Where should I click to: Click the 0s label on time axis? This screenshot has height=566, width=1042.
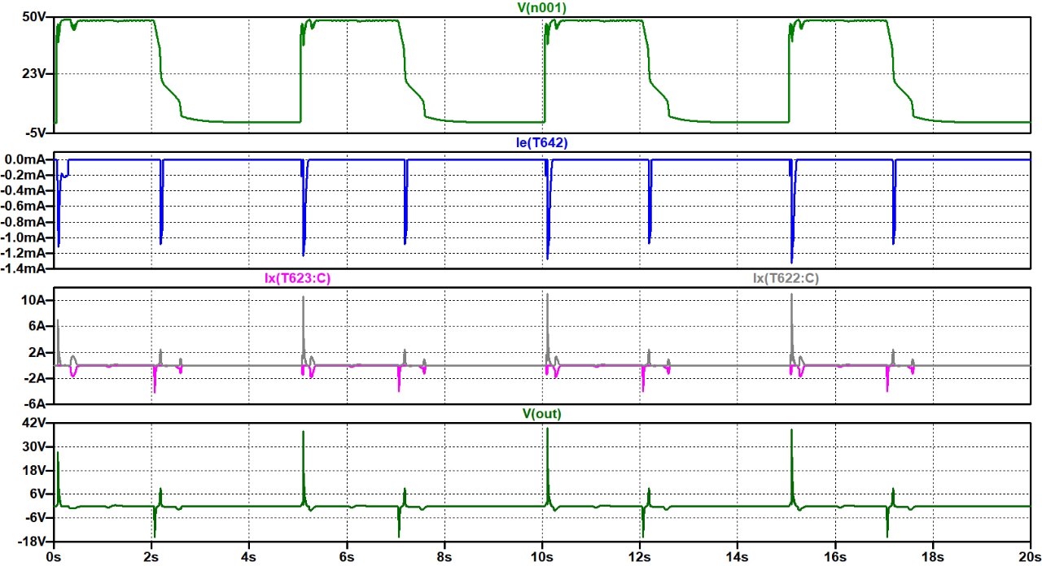54,557
